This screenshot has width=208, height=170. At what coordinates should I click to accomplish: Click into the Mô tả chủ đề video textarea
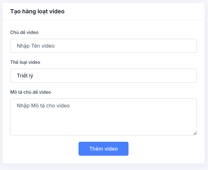(103, 117)
